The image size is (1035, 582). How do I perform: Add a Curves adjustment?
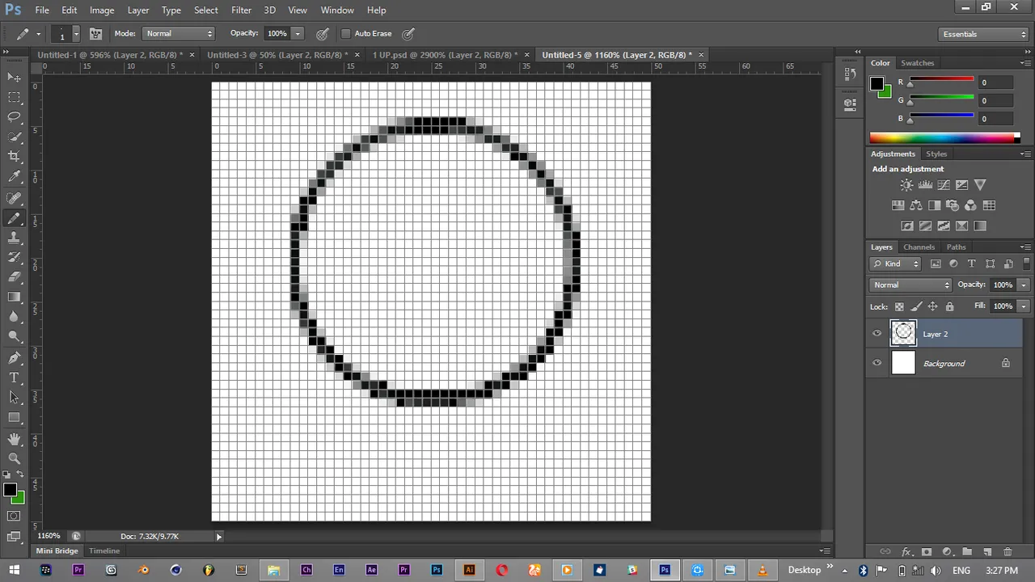click(944, 185)
